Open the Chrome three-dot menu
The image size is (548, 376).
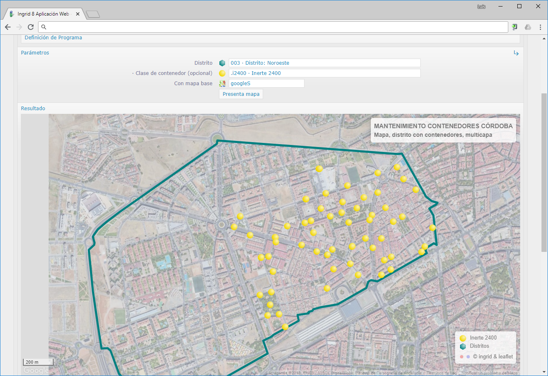(x=540, y=27)
